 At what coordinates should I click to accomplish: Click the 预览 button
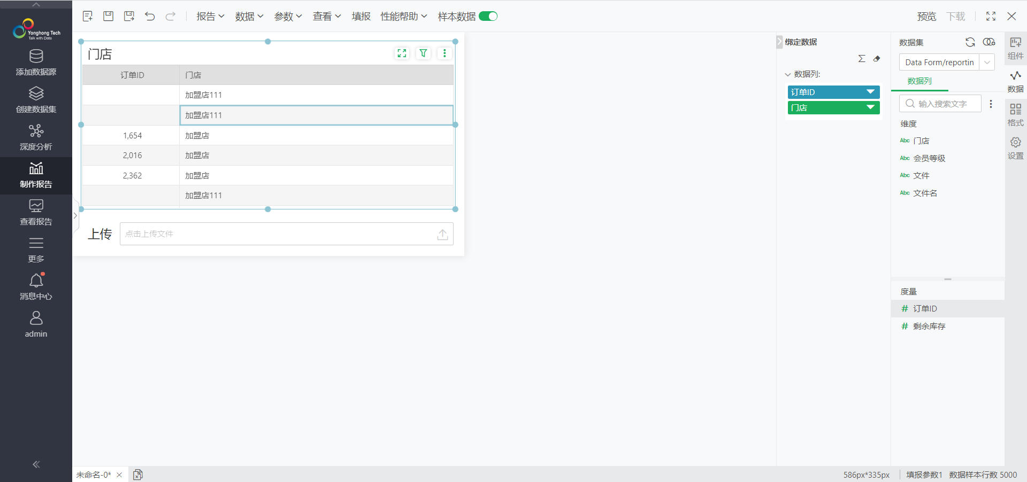click(926, 17)
